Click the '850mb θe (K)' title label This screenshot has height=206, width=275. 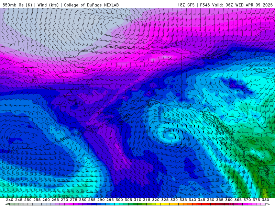pos(17,5)
